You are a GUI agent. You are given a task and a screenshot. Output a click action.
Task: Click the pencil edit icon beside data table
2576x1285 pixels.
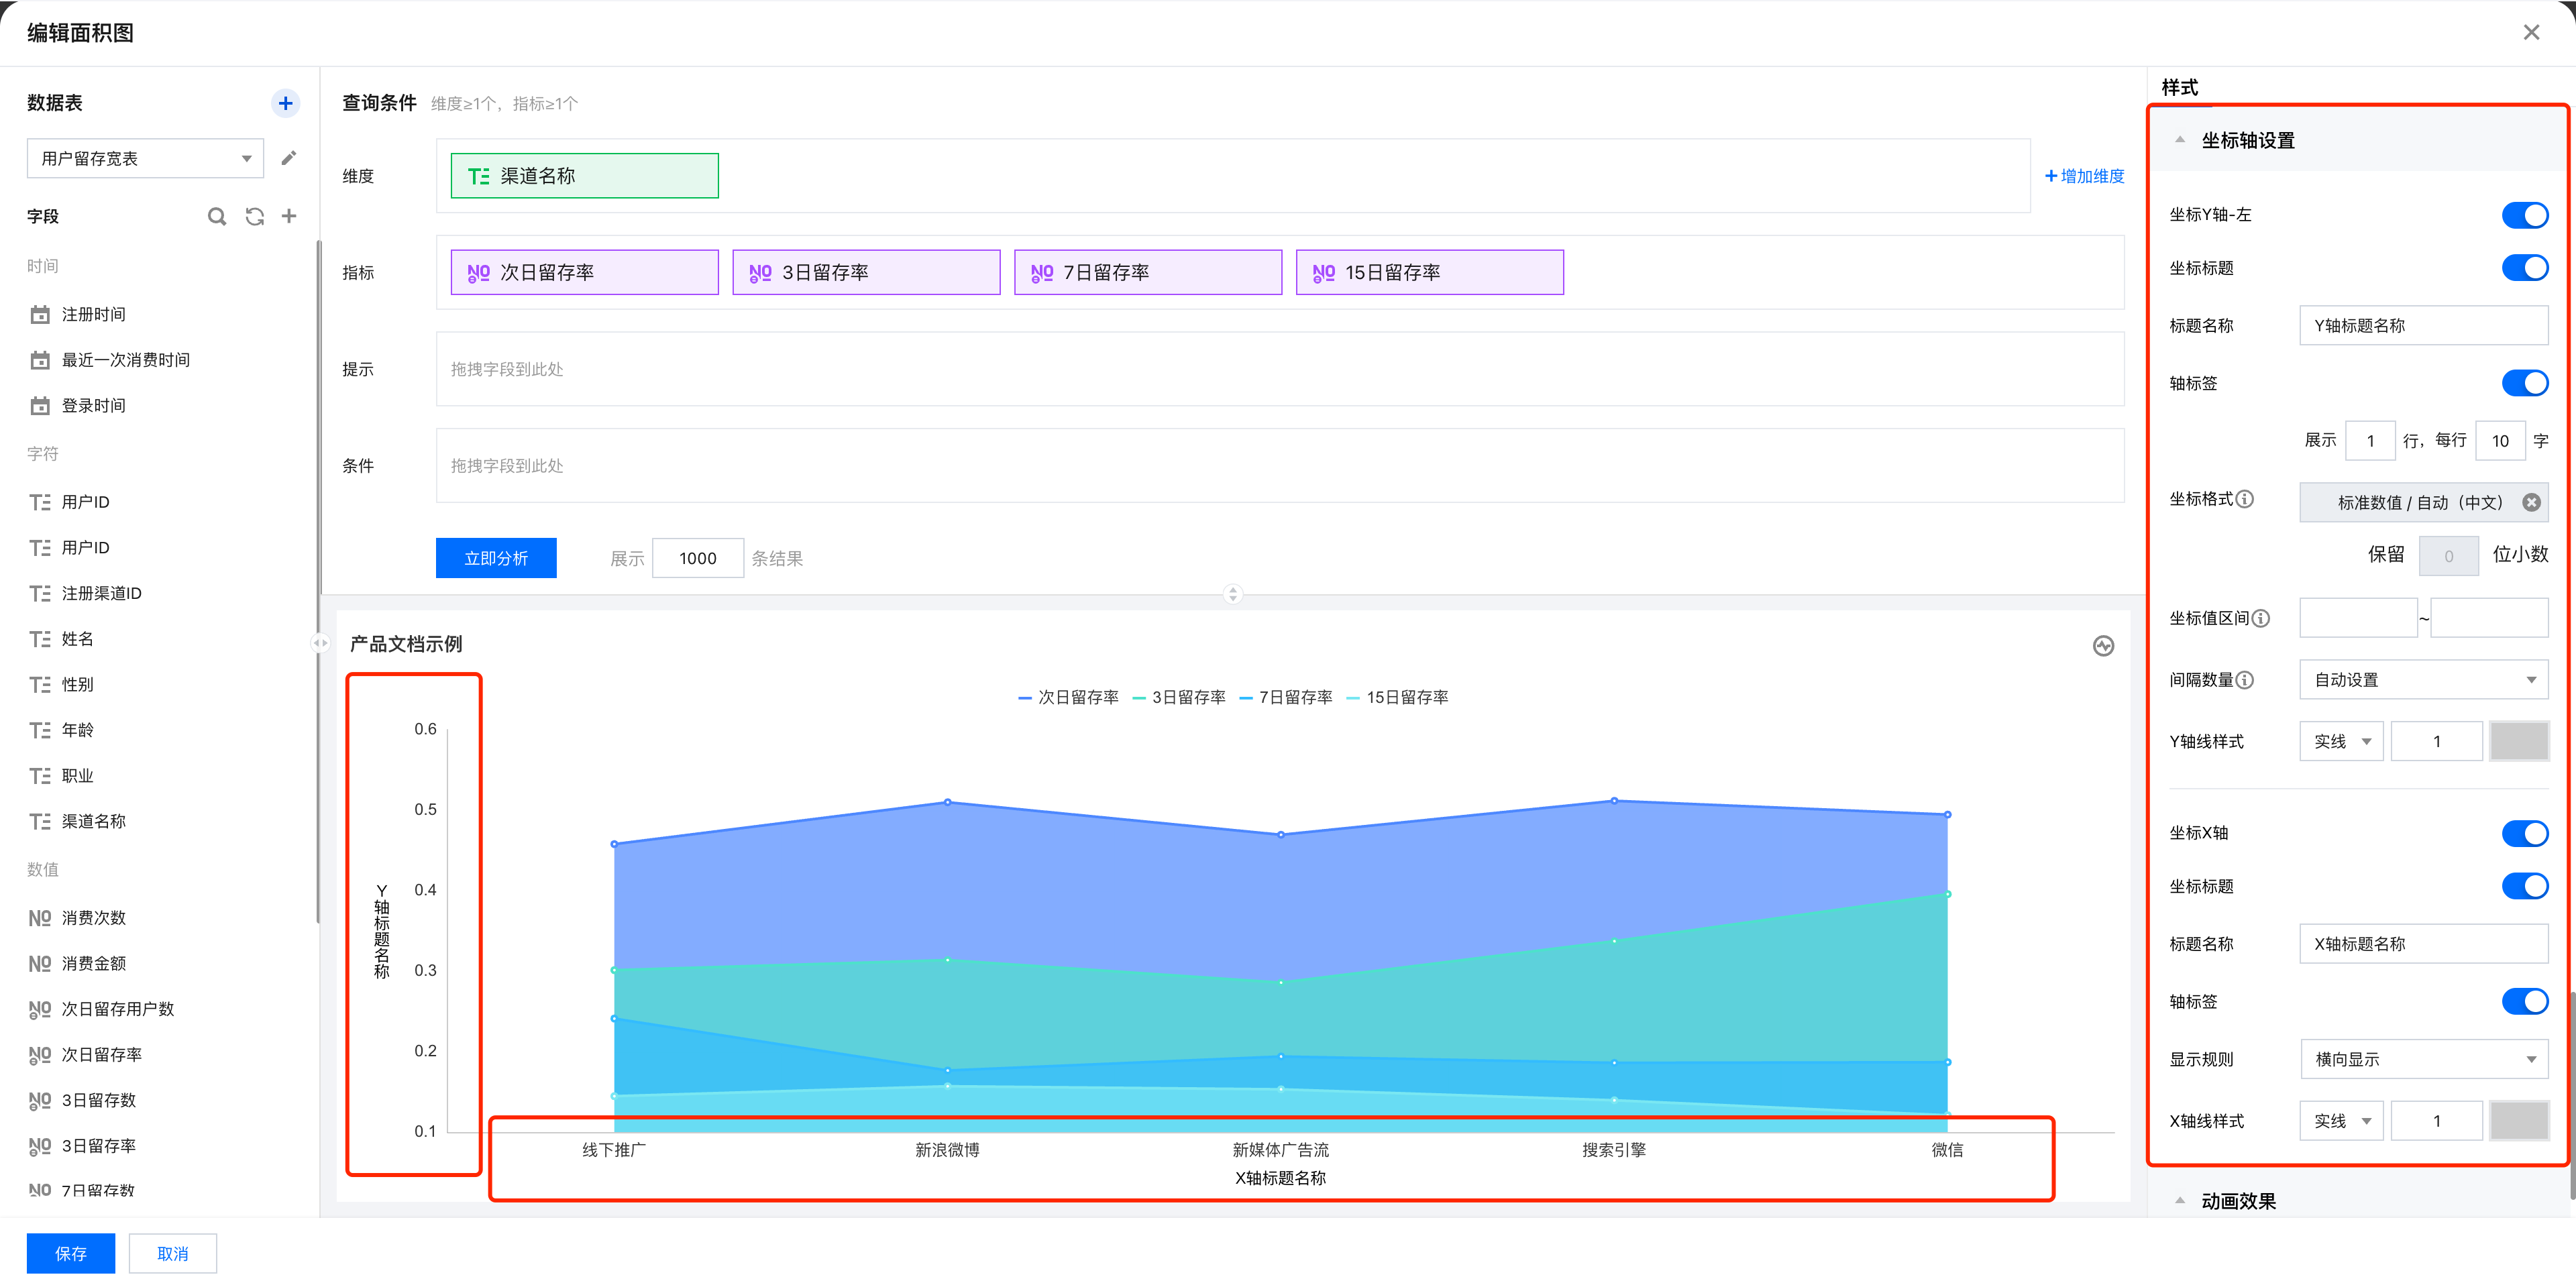click(289, 158)
